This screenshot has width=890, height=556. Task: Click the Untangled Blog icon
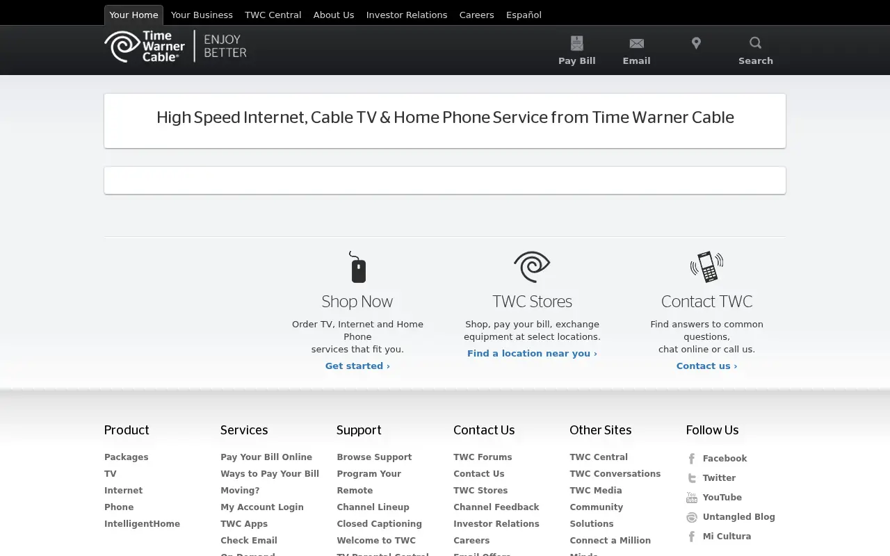(692, 517)
